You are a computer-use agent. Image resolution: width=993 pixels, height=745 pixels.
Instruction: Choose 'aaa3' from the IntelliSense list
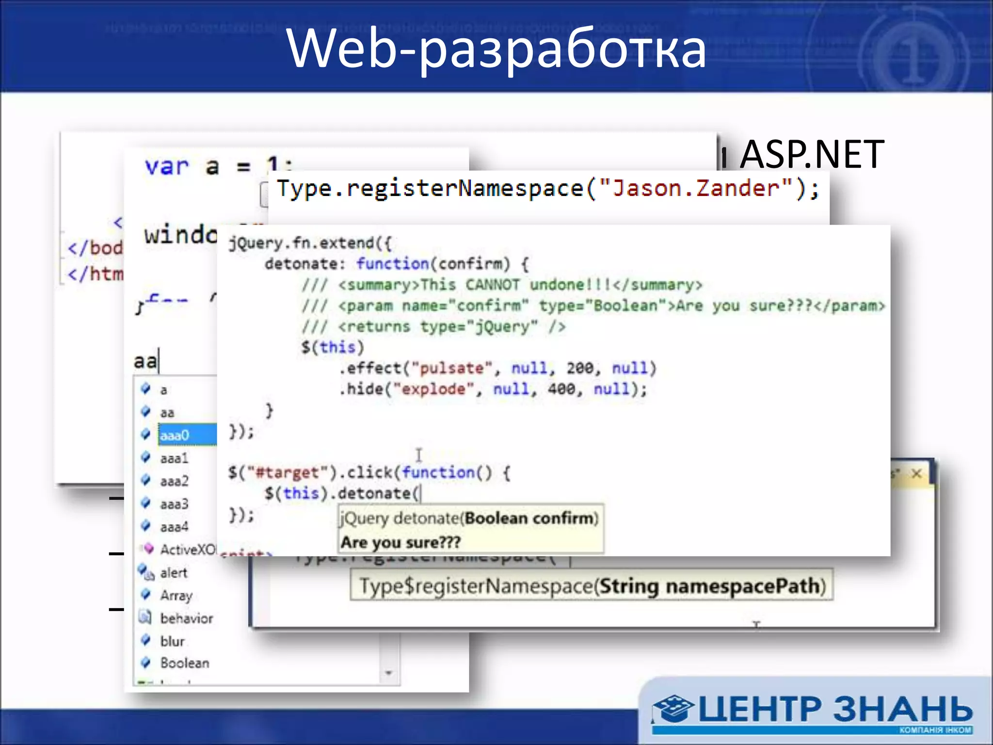[x=175, y=504]
